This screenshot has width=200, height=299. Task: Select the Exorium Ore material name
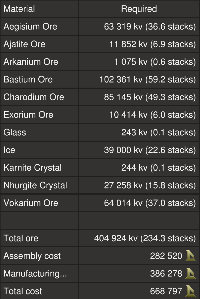click(x=28, y=115)
